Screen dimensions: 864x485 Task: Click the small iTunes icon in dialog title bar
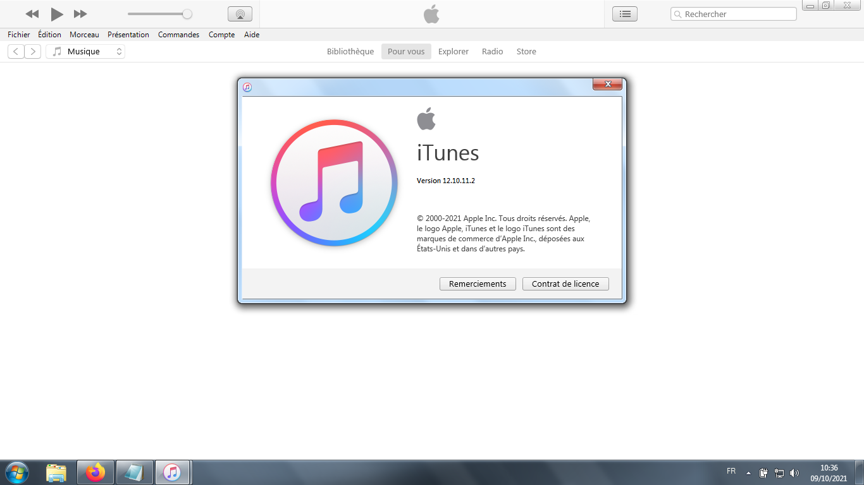click(247, 87)
